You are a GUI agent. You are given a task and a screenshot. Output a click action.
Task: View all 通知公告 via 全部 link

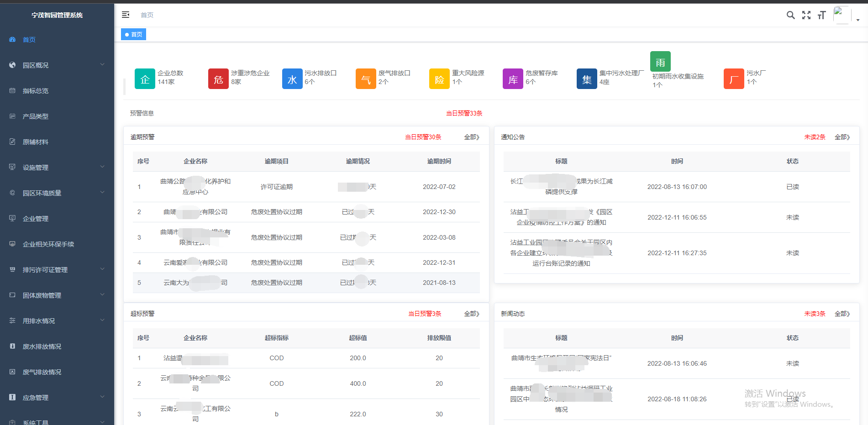point(842,137)
